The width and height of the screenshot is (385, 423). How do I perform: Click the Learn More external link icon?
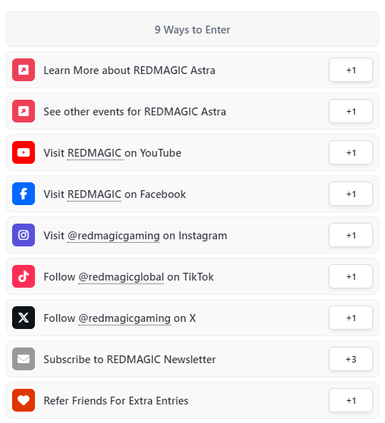(x=24, y=70)
